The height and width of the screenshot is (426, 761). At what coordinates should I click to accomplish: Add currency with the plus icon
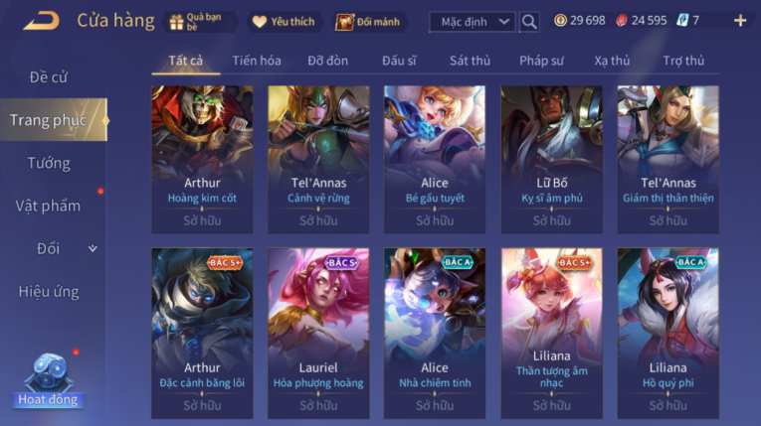(740, 20)
